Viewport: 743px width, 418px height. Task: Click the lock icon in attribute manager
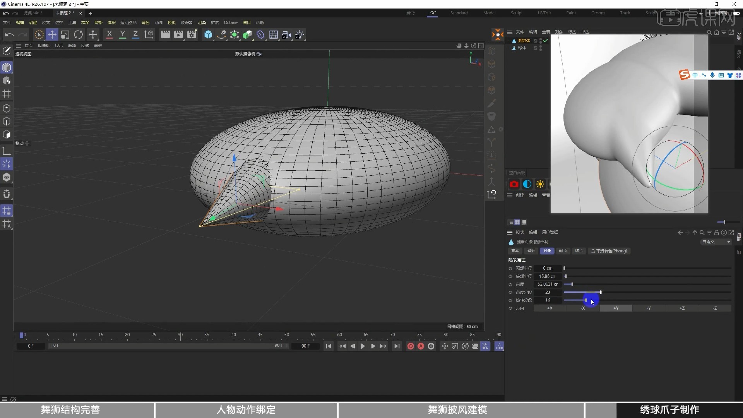(716, 233)
